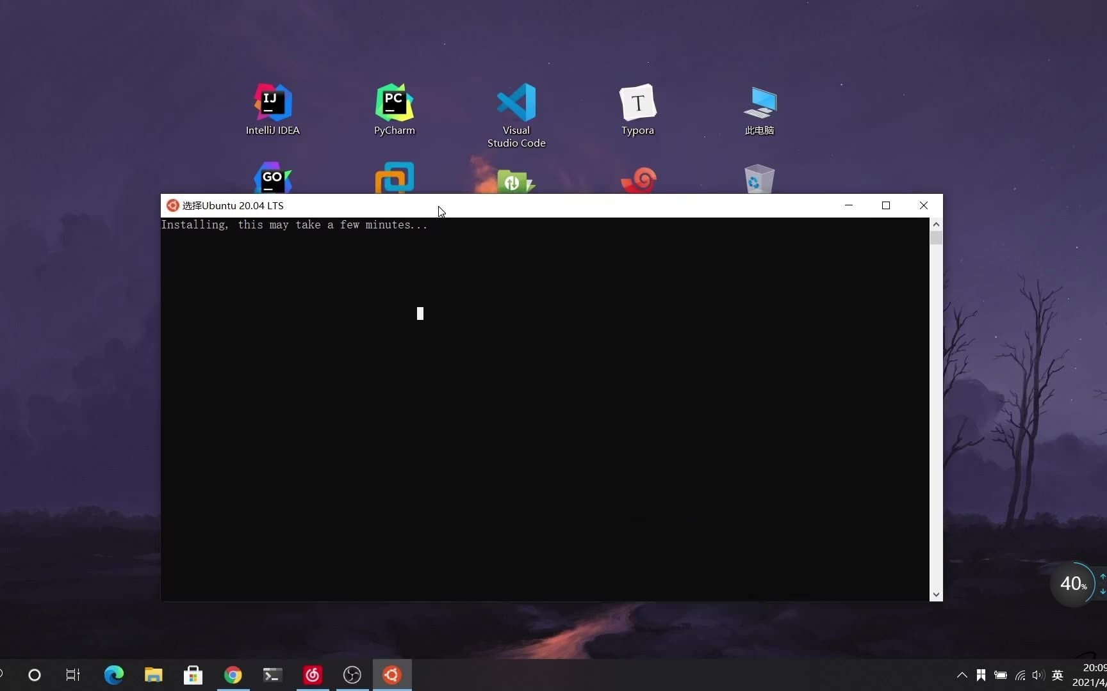Open GoLand from the desktop
The width and height of the screenshot is (1107, 691).
(x=272, y=178)
